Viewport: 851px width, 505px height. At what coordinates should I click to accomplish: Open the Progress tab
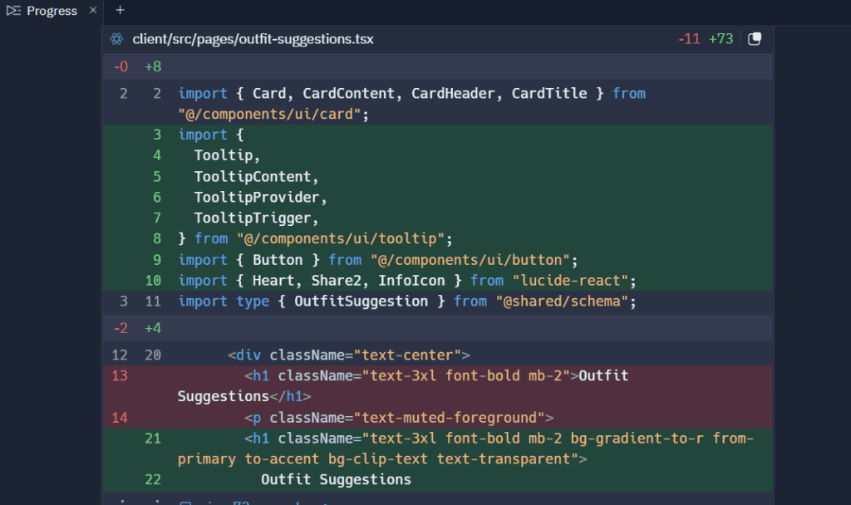52,11
